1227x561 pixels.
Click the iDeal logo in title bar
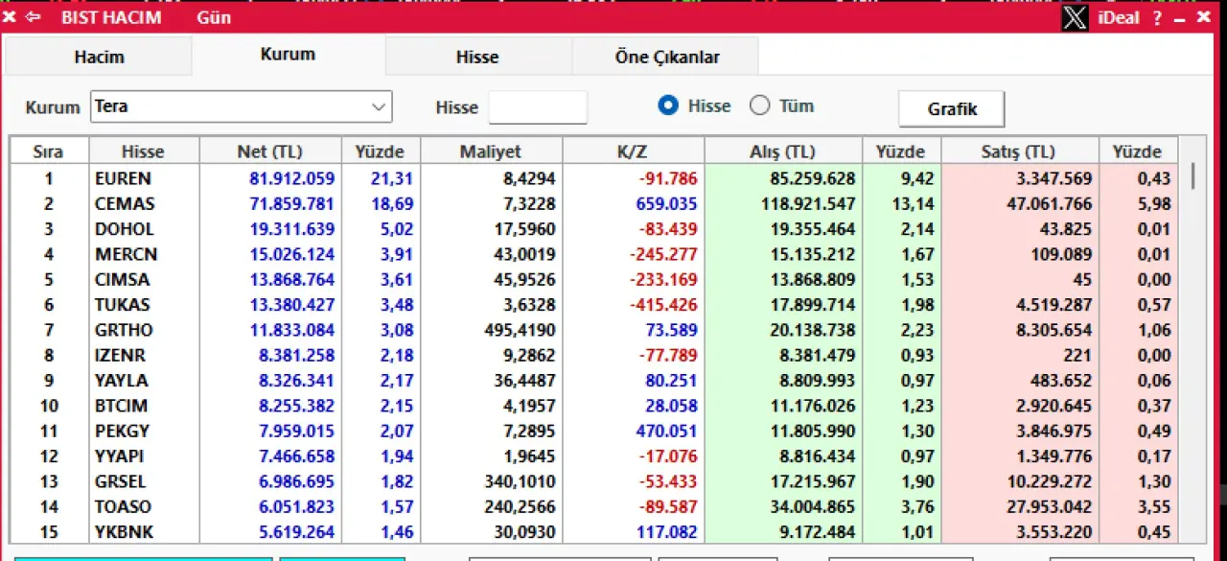(x=1119, y=17)
